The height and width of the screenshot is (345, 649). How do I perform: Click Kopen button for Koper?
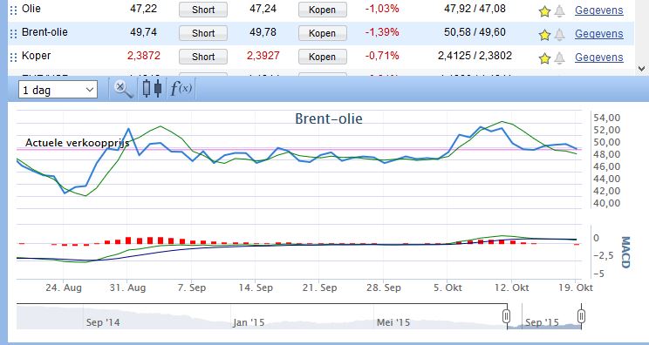click(323, 57)
